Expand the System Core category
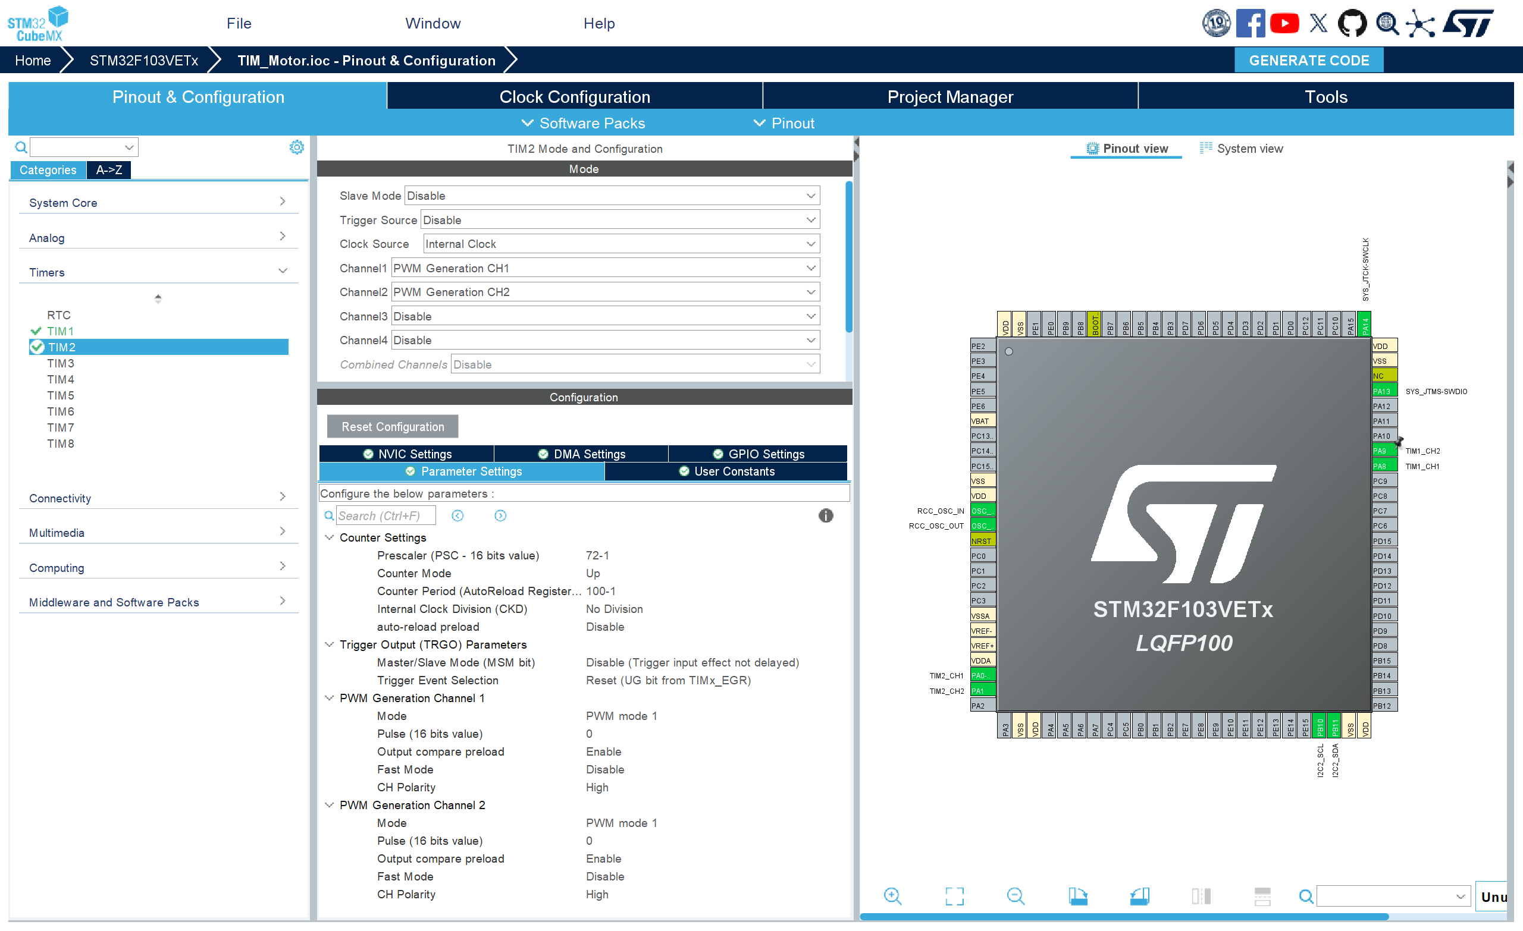The width and height of the screenshot is (1523, 931). [158, 203]
